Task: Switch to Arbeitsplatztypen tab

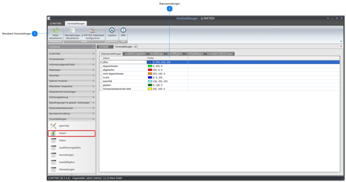Action: 195,54
